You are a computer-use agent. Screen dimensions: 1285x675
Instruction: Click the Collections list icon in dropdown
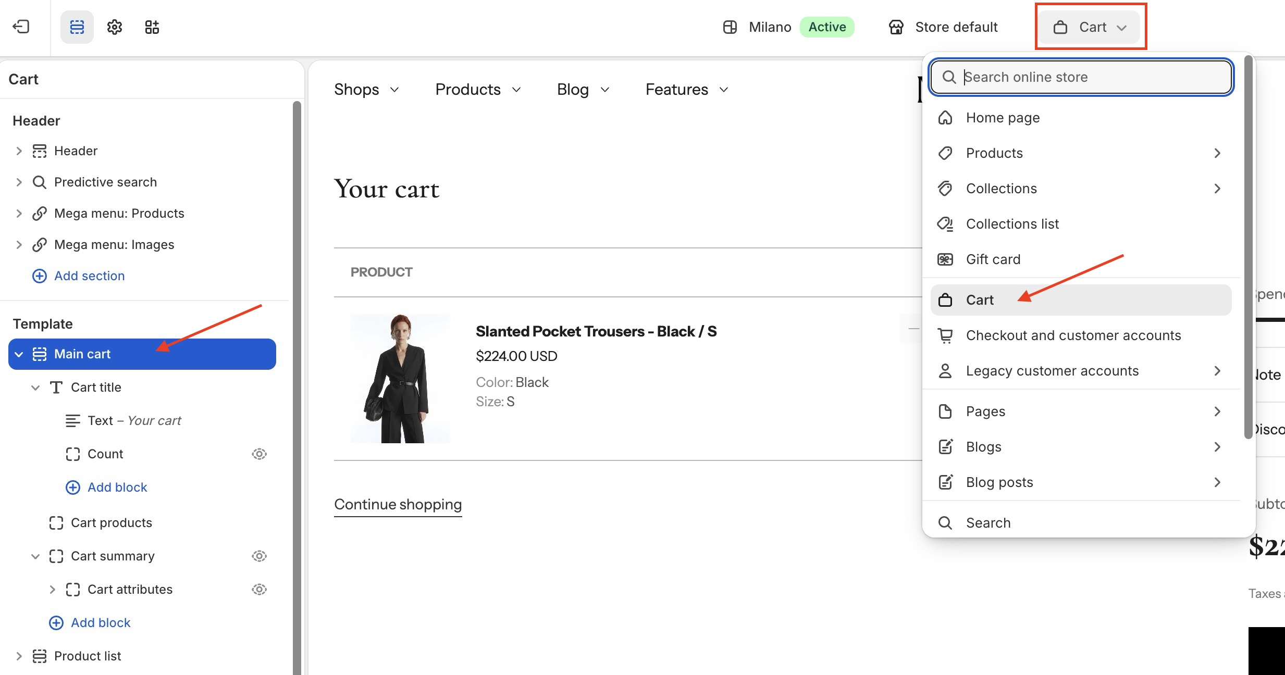tap(945, 224)
